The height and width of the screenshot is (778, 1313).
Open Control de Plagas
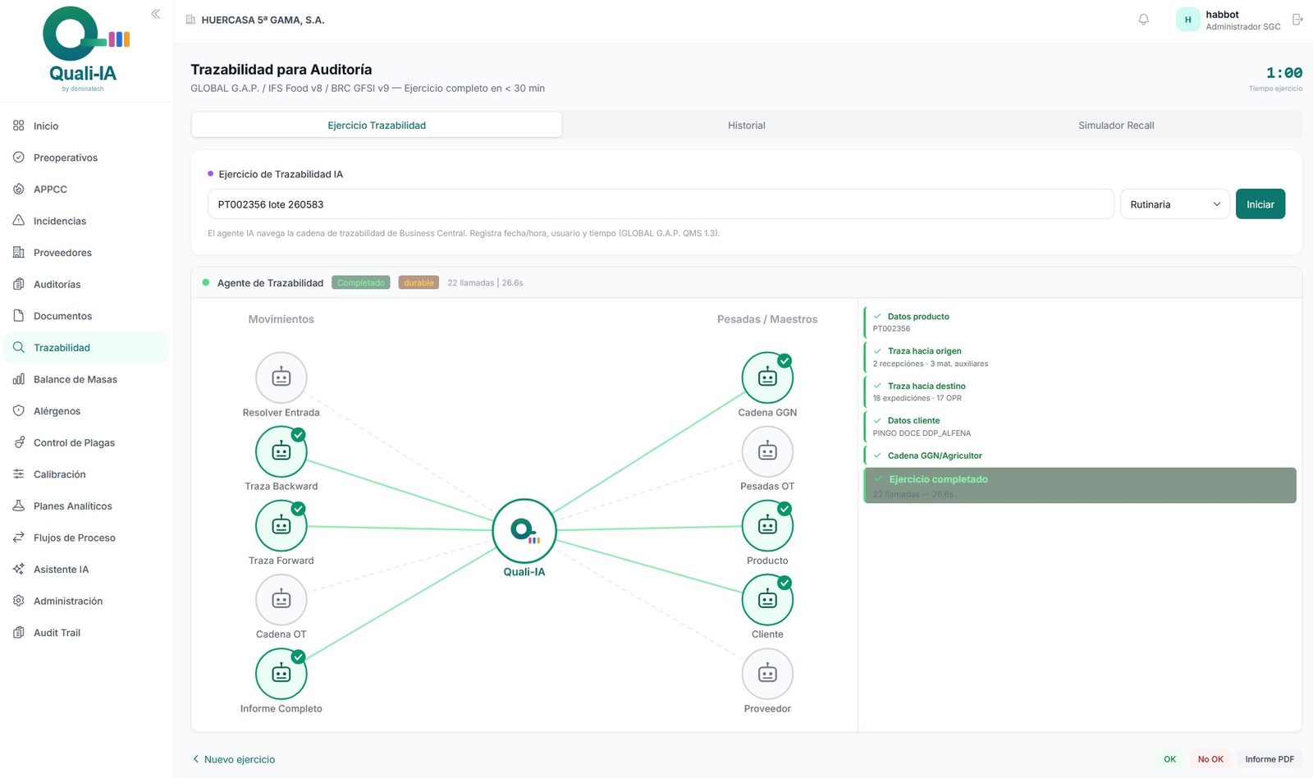(86, 443)
